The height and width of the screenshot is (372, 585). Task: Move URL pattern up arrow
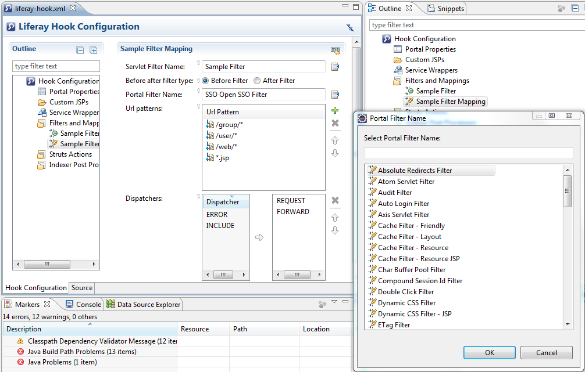335,140
